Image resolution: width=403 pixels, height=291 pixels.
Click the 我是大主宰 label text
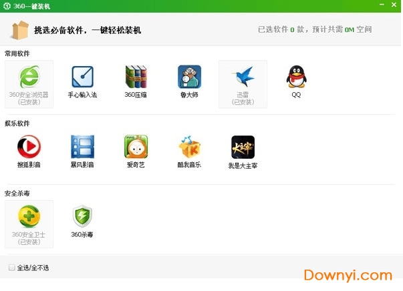coord(243,166)
